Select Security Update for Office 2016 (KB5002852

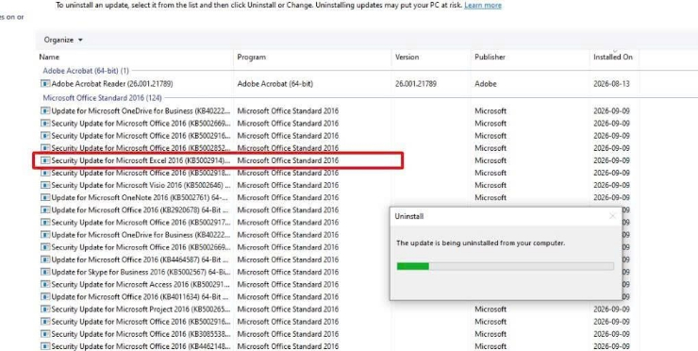pyautogui.click(x=141, y=148)
